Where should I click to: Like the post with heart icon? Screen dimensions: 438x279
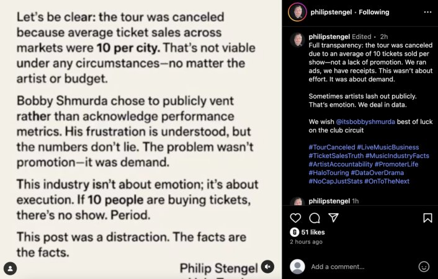(295, 218)
